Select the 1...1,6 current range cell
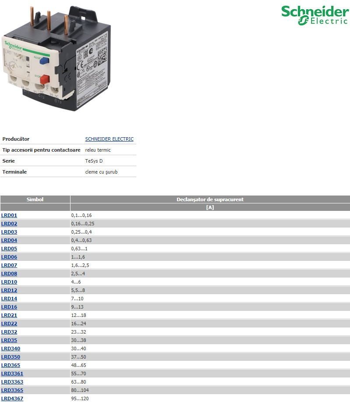Viewport: 350px width, 402px height. pos(210,257)
